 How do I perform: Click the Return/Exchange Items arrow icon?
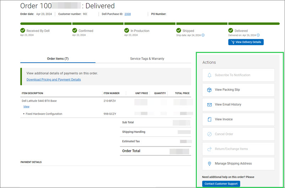(209, 149)
